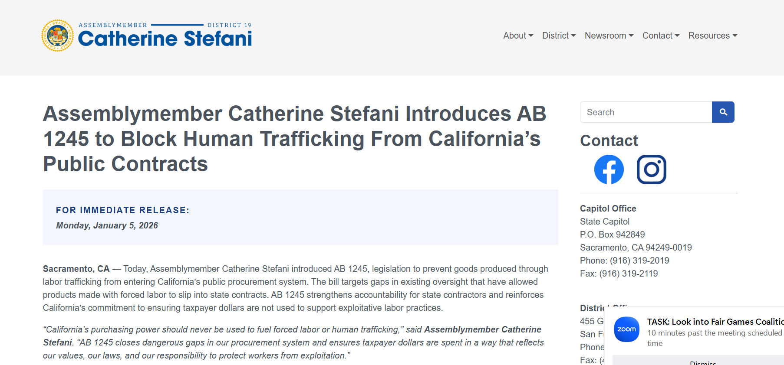This screenshot has width=784, height=365.
Task: Expand the District dropdown menu
Action: [559, 36]
